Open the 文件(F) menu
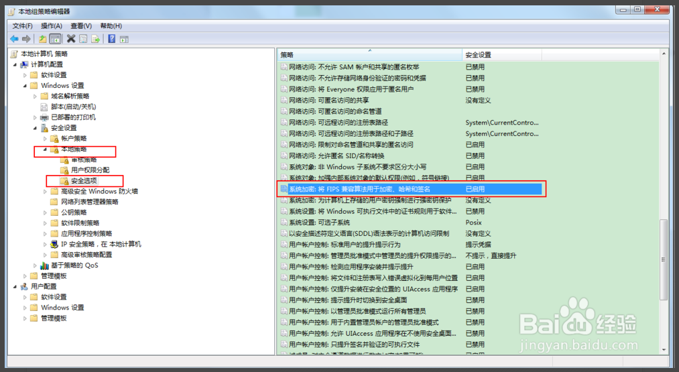 (x=22, y=26)
